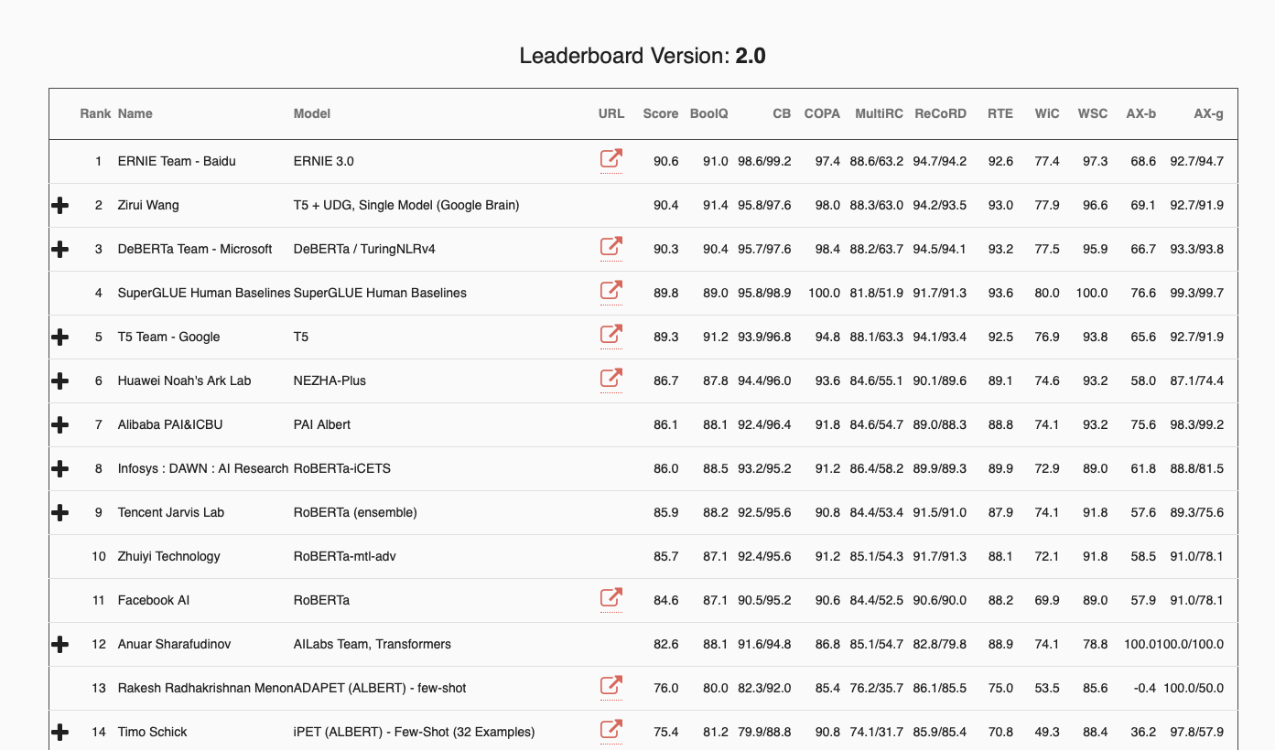Click the Model column header
The width and height of the screenshot is (1275, 750).
(x=312, y=114)
